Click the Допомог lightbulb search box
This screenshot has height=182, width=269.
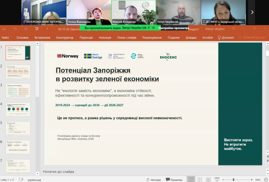[226, 38]
